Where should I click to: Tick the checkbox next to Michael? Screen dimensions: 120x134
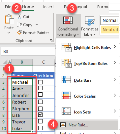click(40, 82)
